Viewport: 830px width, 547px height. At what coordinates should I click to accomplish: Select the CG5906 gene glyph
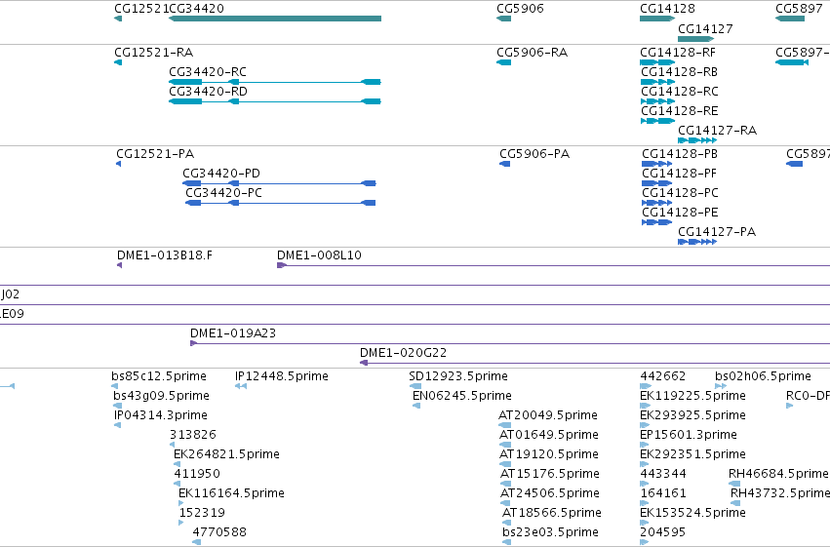[503, 19]
